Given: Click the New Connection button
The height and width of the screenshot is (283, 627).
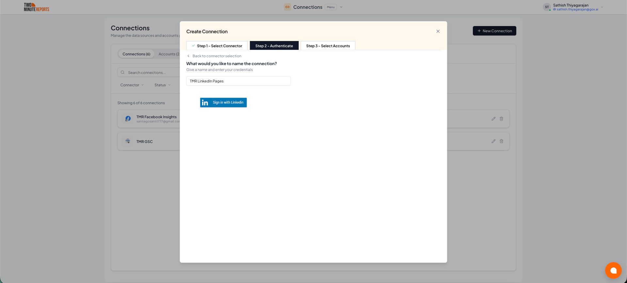Looking at the screenshot, I should coord(494,31).
